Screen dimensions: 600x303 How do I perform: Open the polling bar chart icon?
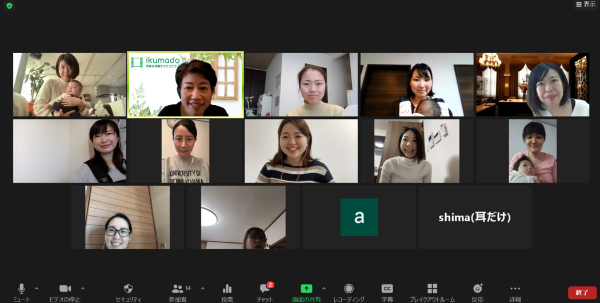tap(227, 289)
